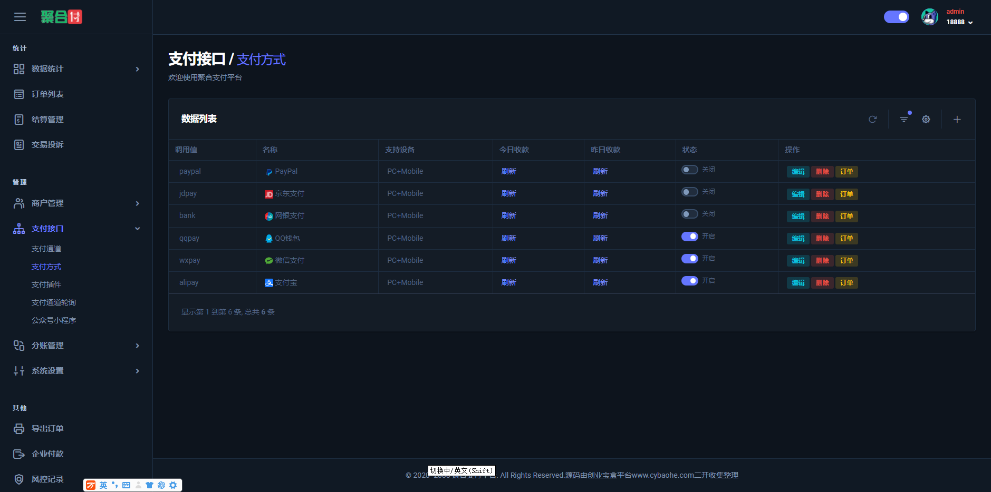Click the admin avatar image
Screen dimensions: 991x492
coord(929,17)
